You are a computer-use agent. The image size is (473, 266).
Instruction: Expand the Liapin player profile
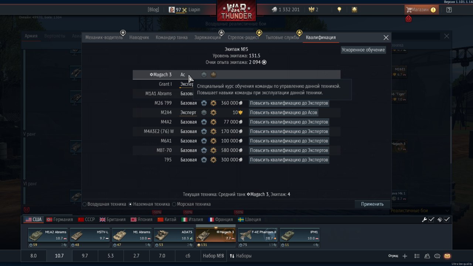pyautogui.click(x=184, y=10)
